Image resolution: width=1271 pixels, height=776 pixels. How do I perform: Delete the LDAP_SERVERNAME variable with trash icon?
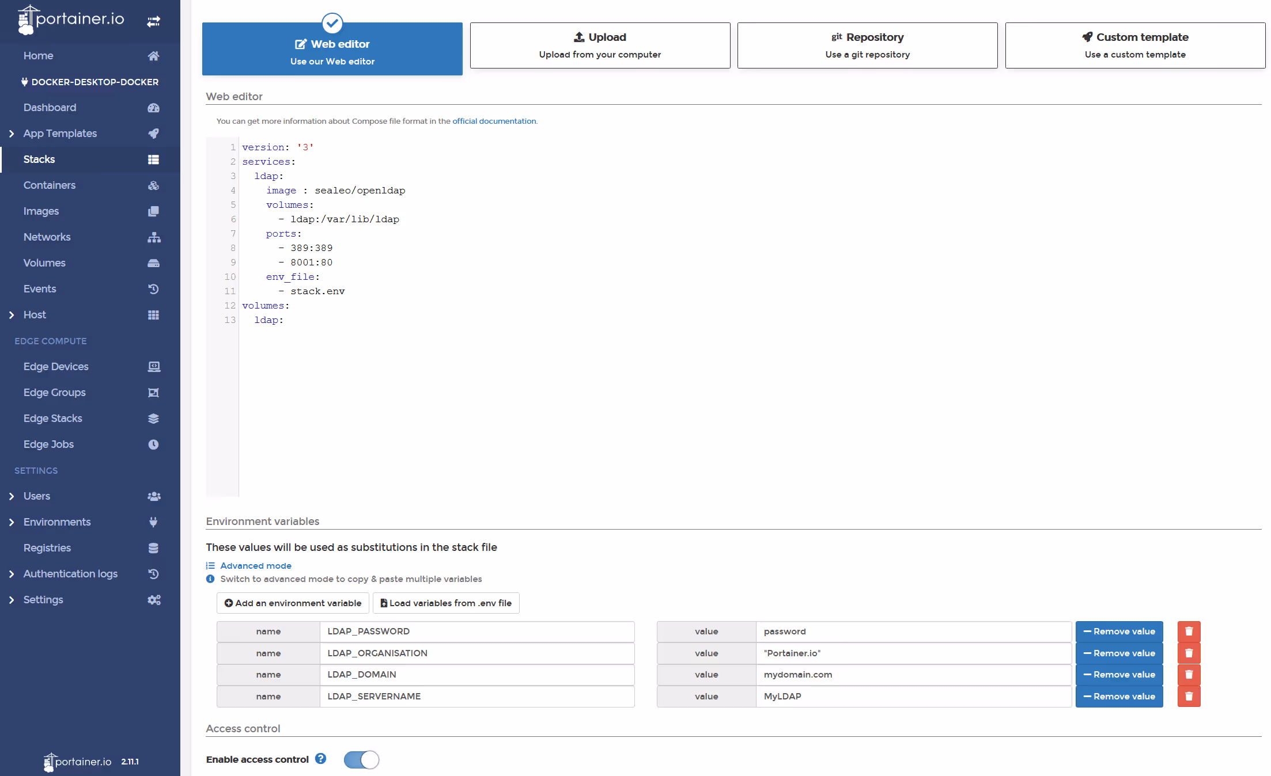(x=1189, y=697)
